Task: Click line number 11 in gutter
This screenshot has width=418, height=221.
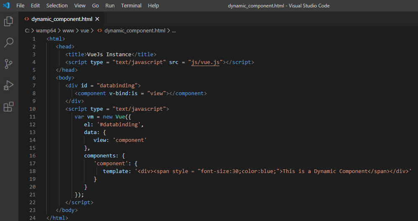Action: [x=32, y=117]
